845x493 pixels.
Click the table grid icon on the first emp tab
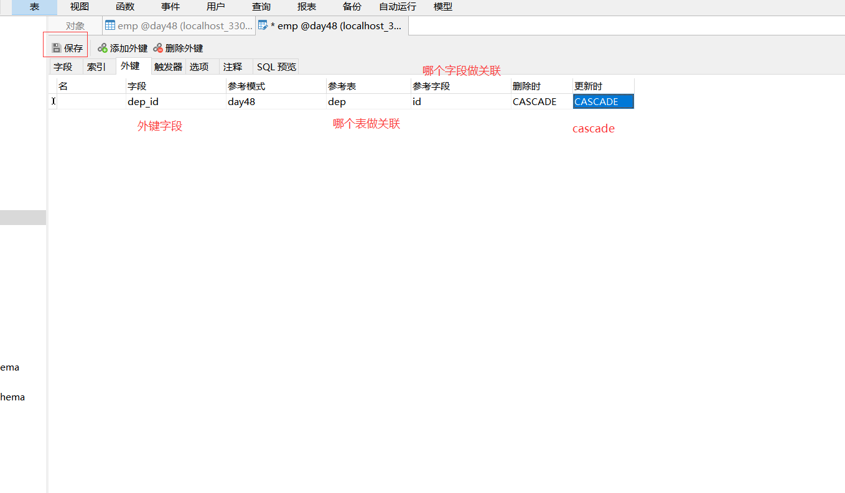coord(110,25)
